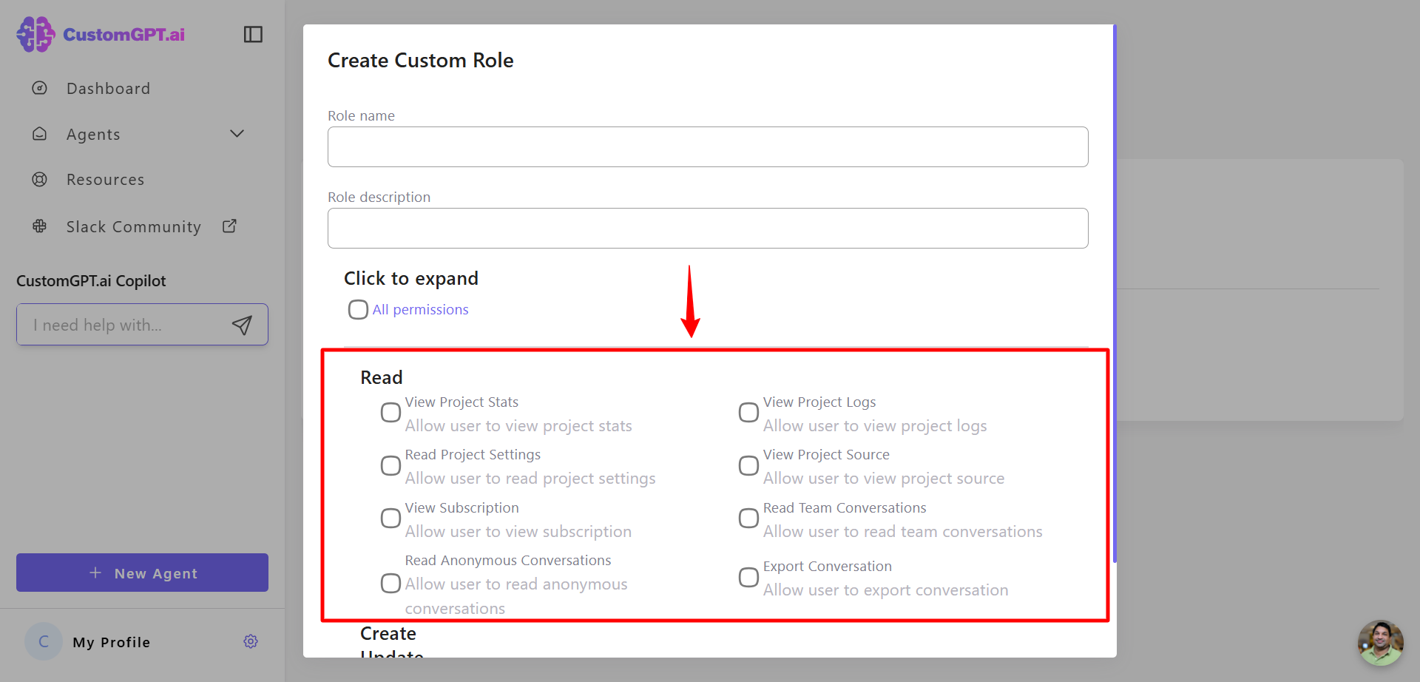Viewport: 1420px width, 682px height.
Task: Open Slack Community external link icon
Action: tap(230, 226)
